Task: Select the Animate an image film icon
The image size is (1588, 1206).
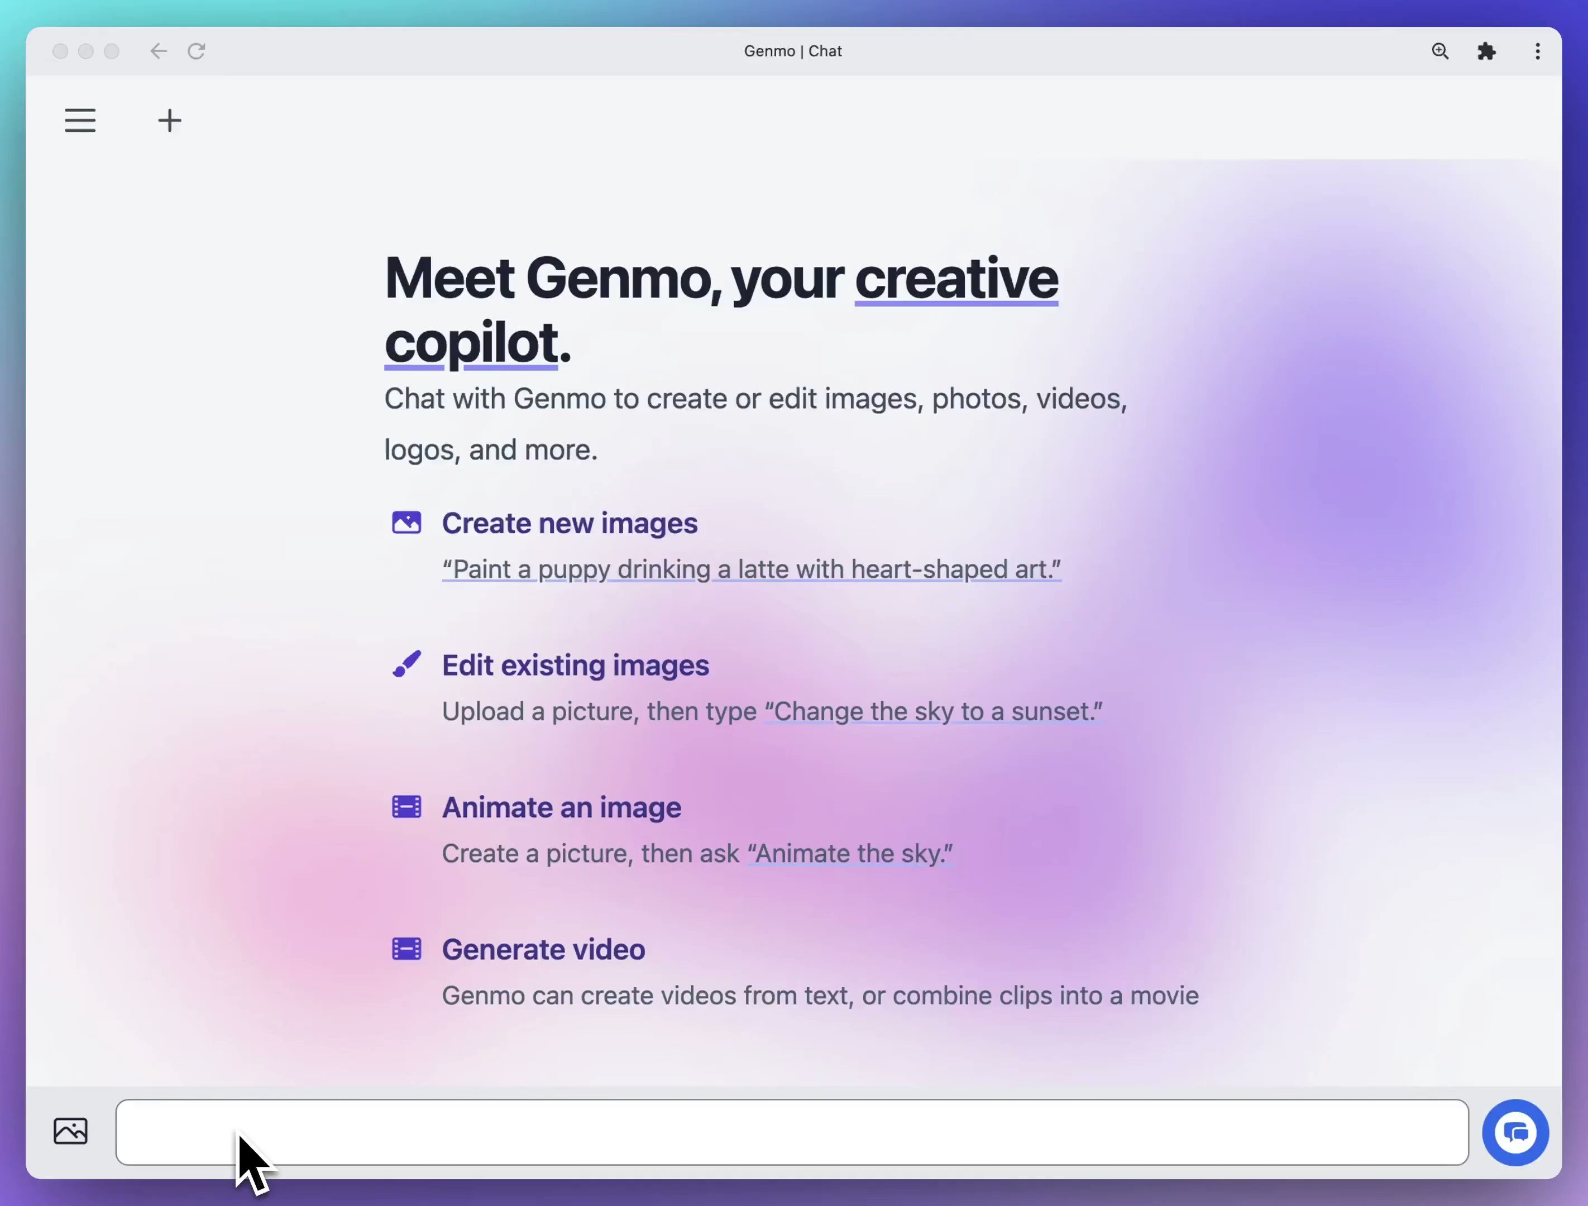Action: [x=406, y=806]
